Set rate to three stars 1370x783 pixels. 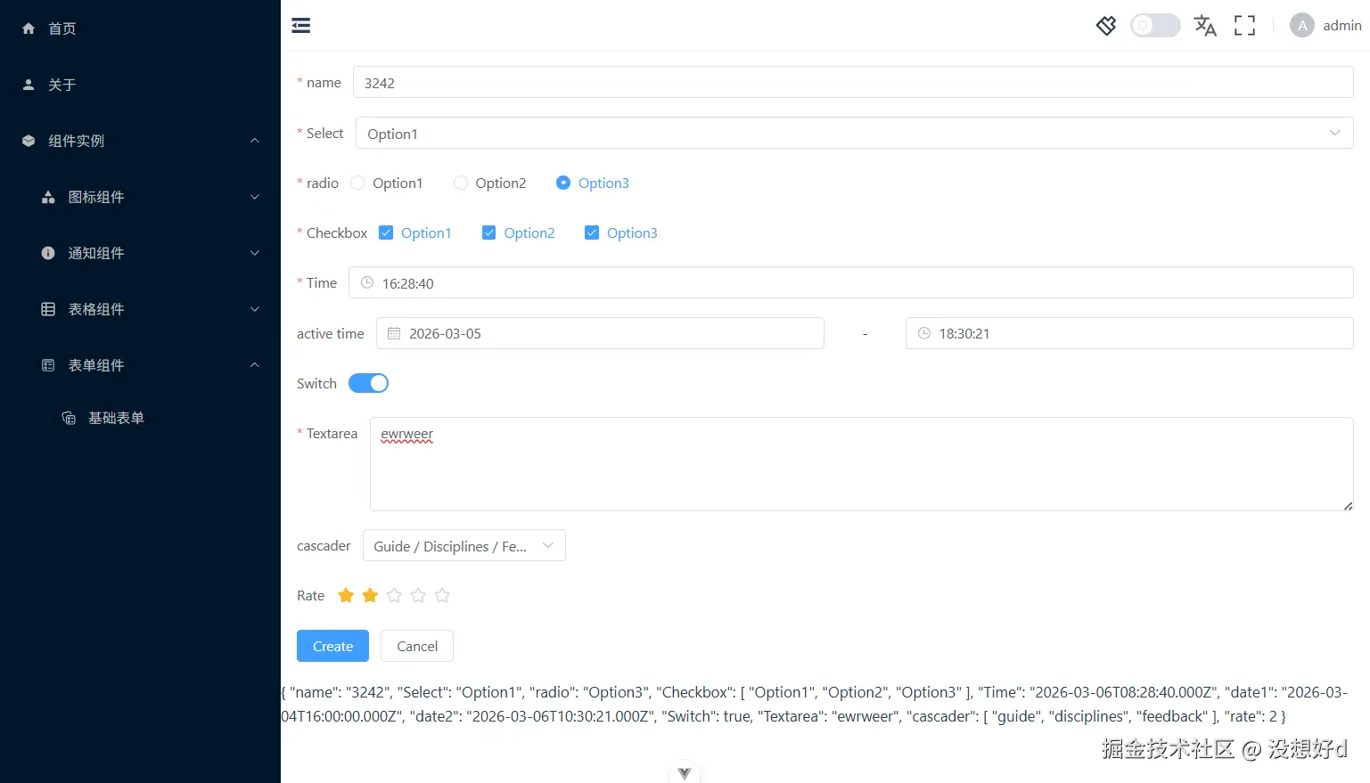pos(394,595)
